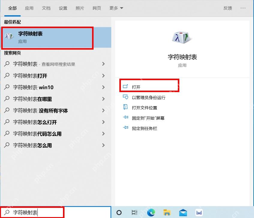The width and height of the screenshot is (254, 218).
Task: Expand arrow for 字符映射表在哪里 suggestion
Action: (103, 99)
